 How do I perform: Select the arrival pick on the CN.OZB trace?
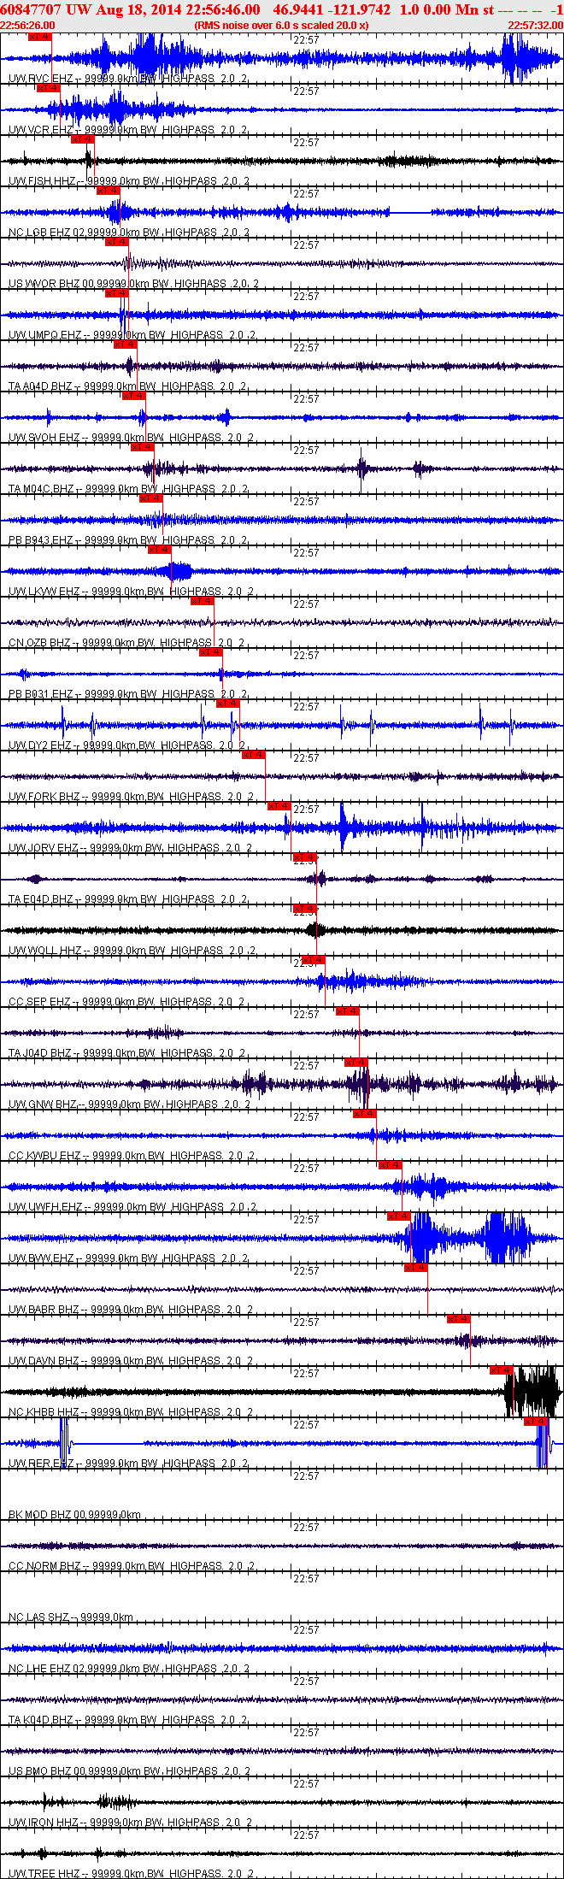tap(203, 601)
